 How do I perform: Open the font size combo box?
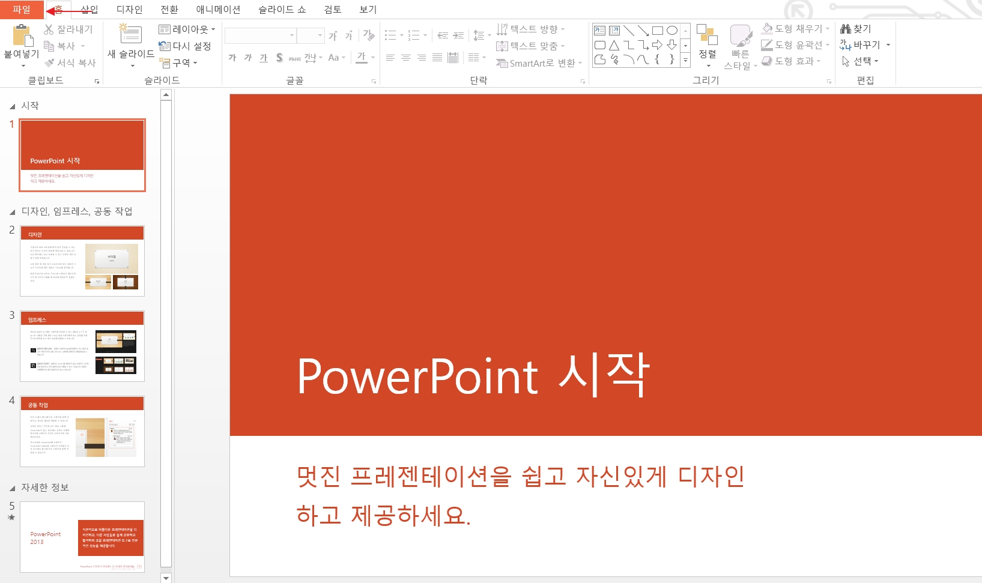point(311,35)
